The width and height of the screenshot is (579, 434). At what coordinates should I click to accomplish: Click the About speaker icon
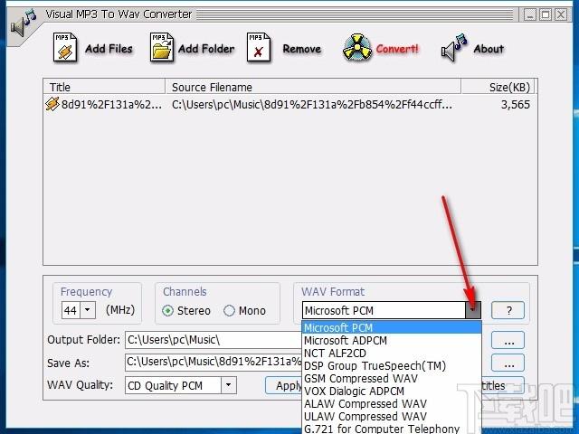tap(454, 48)
